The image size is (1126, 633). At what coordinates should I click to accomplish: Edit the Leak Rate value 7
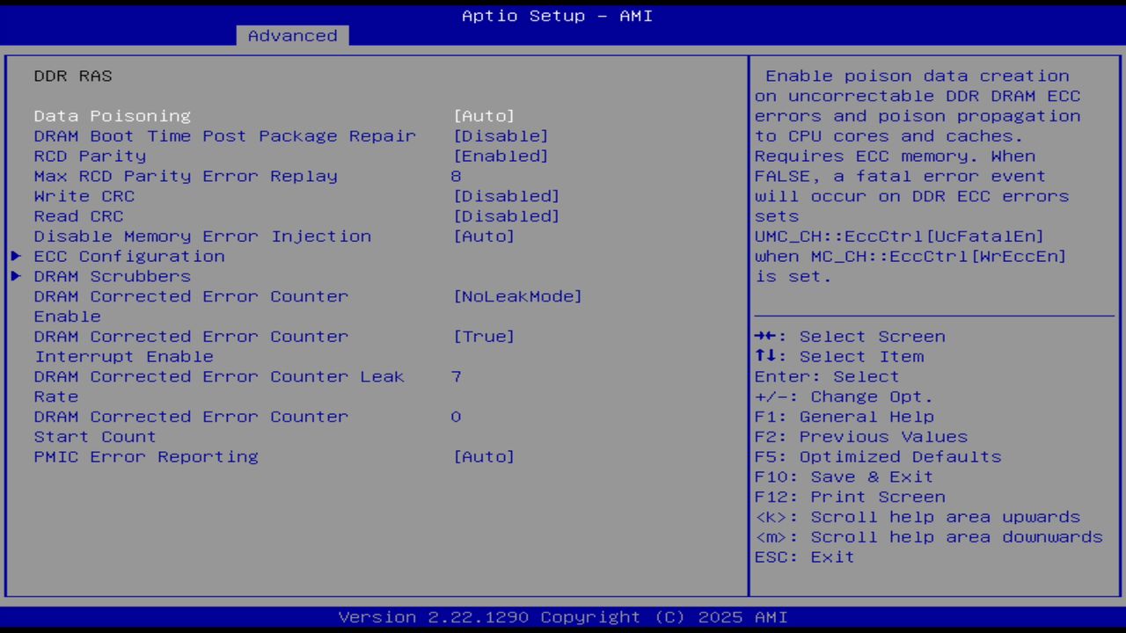coord(456,376)
